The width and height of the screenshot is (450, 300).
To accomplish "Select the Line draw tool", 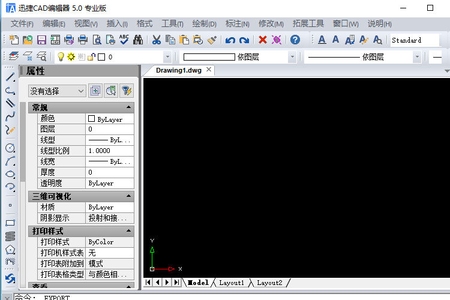I will (x=10, y=77).
